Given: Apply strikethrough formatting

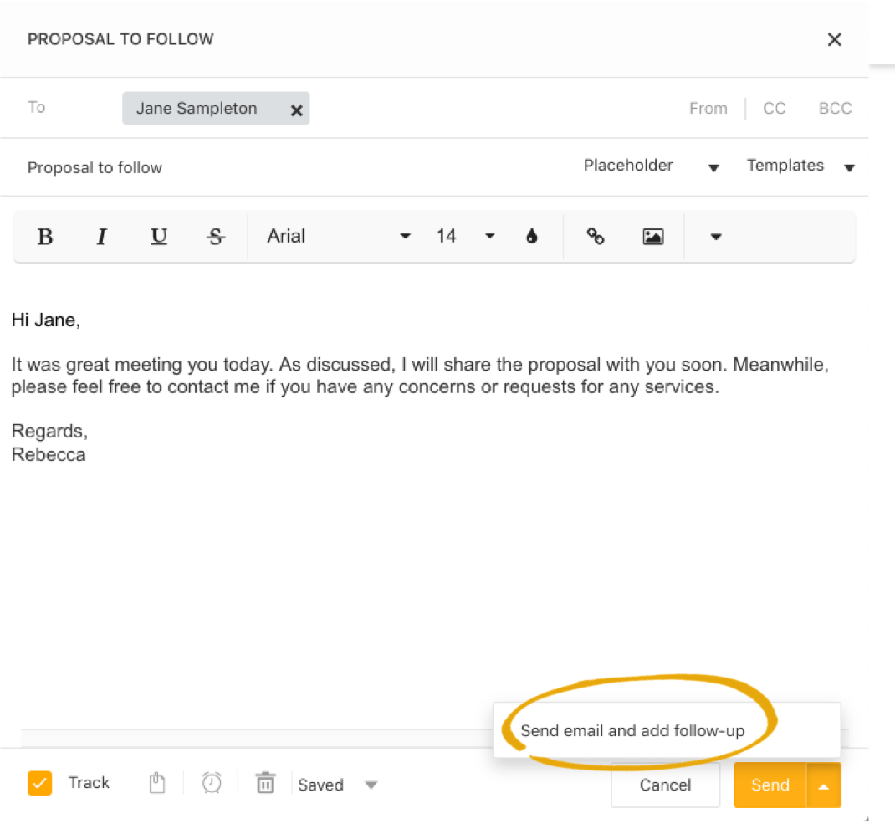Looking at the screenshot, I should pos(216,237).
